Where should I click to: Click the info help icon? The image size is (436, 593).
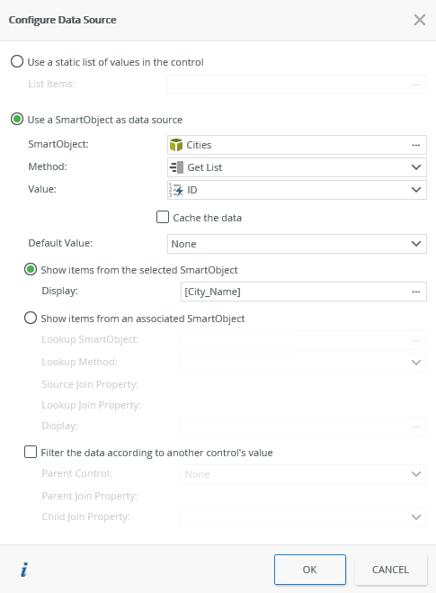[x=24, y=570]
